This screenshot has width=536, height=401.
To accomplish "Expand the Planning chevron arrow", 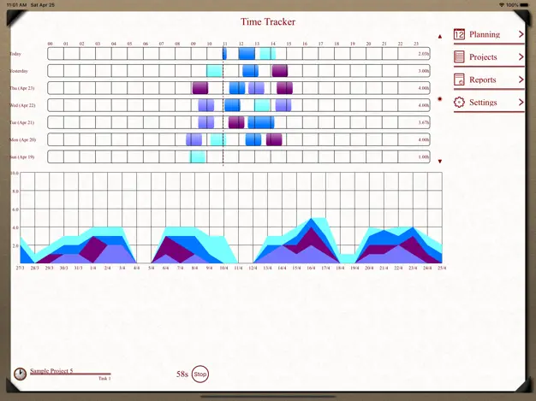I will tap(521, 34).
